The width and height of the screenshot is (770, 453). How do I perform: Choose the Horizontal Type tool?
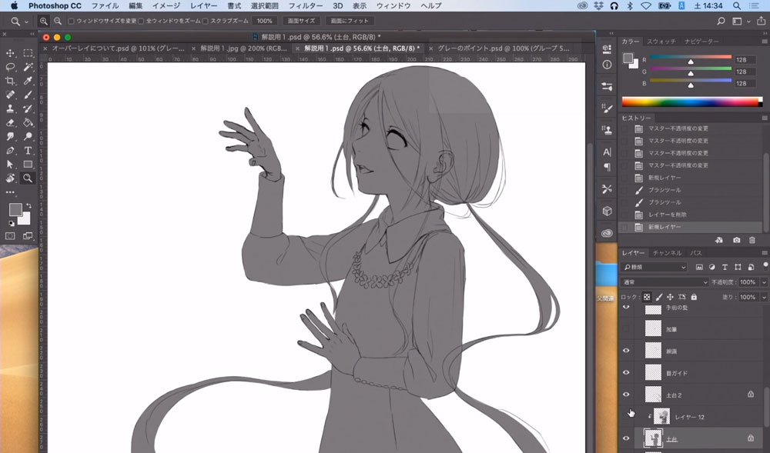28,150
